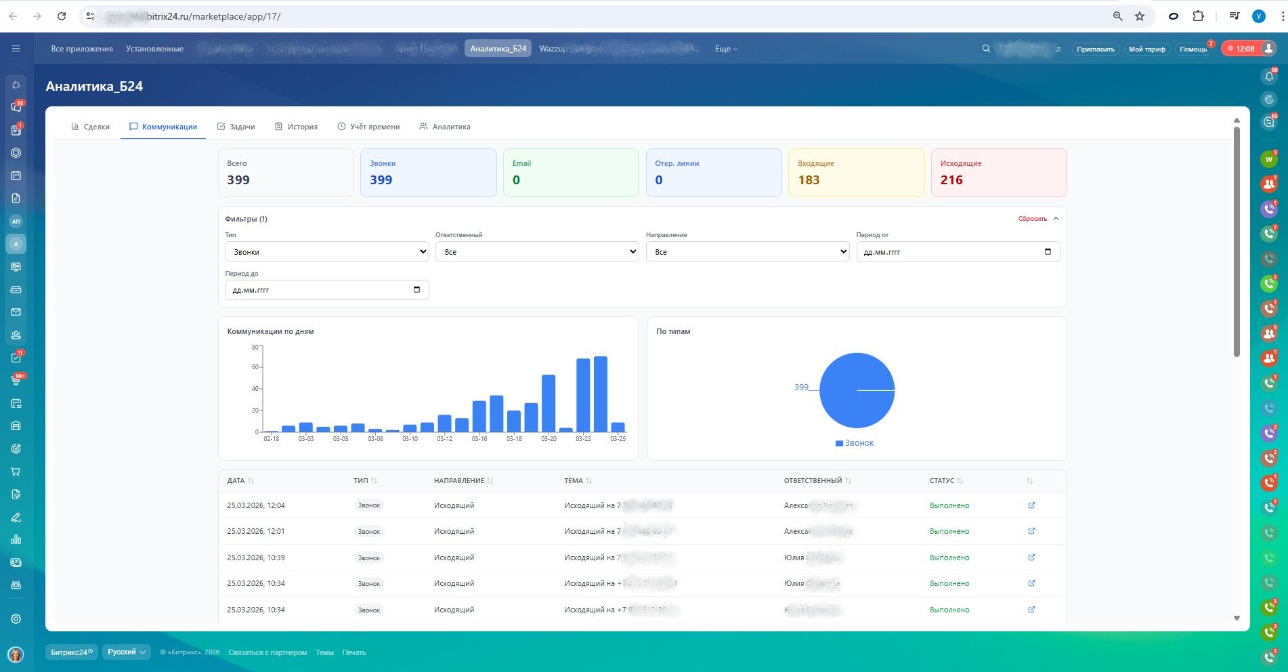
Task: Click the search magnifier in top bar
Action: point(986,49)
